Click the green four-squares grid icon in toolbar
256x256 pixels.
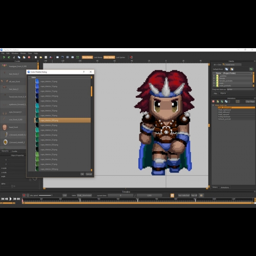pyautogui.click(x=78, y=57)
